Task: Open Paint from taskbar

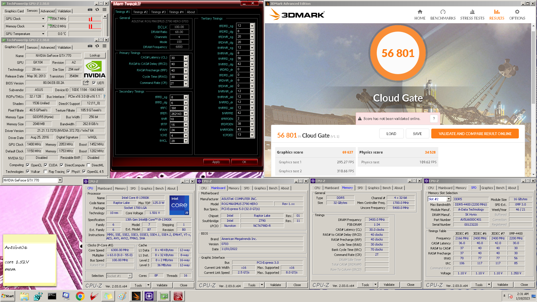Action: click(122, 296)
